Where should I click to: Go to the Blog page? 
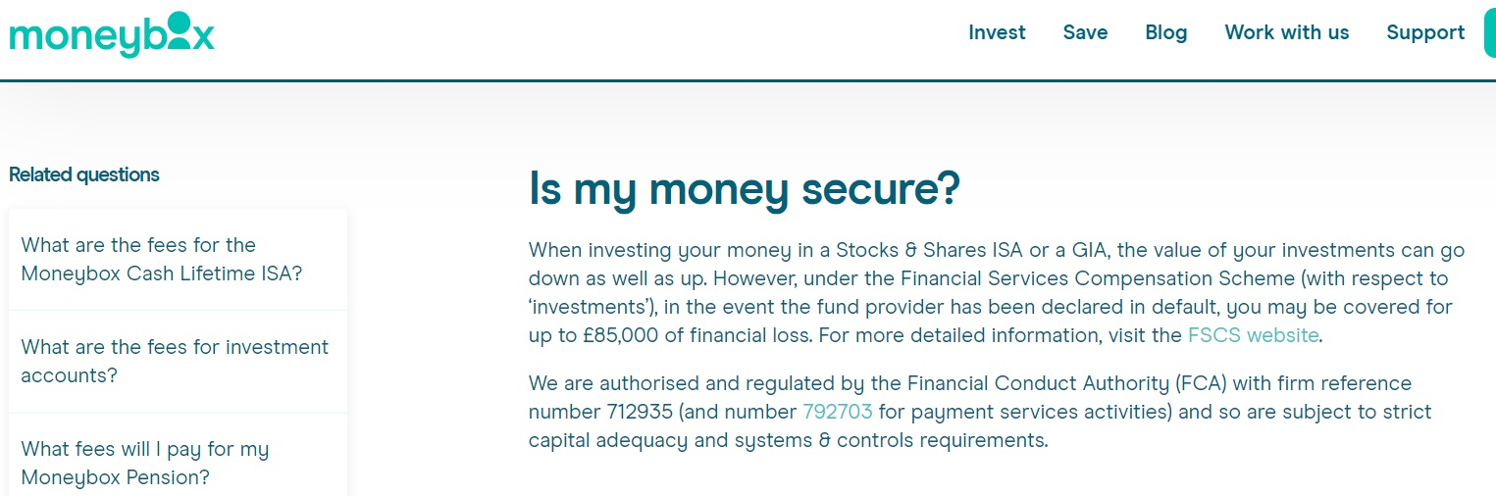[x=1165, y=32]
